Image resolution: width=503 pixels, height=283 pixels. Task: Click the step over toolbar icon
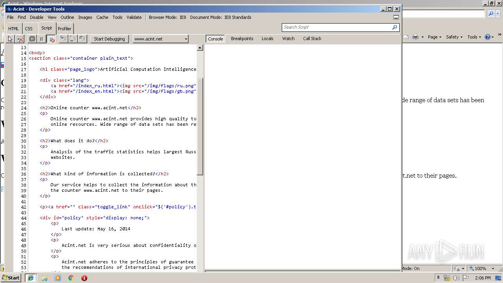pos(73,39)
